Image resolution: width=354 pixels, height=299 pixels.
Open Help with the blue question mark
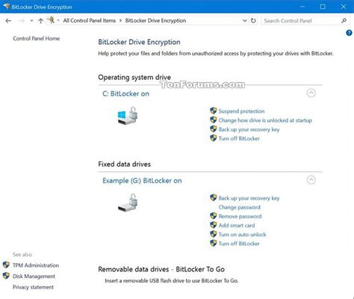[x=349, y=33]
